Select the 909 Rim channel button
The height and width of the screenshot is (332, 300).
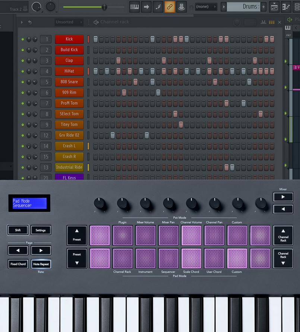(x=69, y=93)
